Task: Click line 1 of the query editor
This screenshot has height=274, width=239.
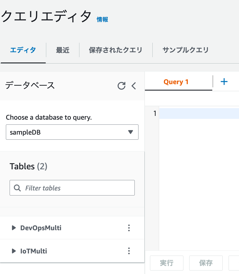Action: 199,113
